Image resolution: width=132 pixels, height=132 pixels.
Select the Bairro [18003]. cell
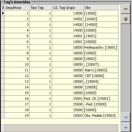(101, 70)
